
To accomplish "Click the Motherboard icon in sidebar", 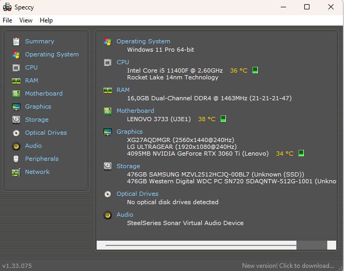I will click(16, 94).
